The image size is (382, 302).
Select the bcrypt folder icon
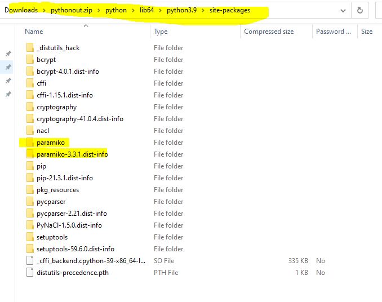pyautogui.click(x=30, y=60)
